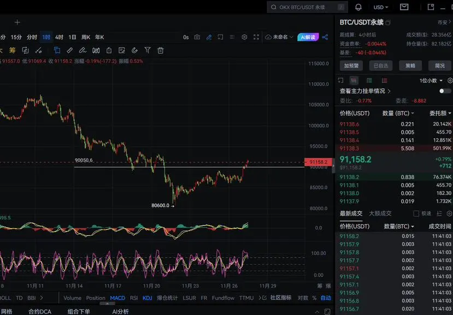The image size is (453, 315).
Task: Enable the Volume indicator
Action: click(72, 298)
